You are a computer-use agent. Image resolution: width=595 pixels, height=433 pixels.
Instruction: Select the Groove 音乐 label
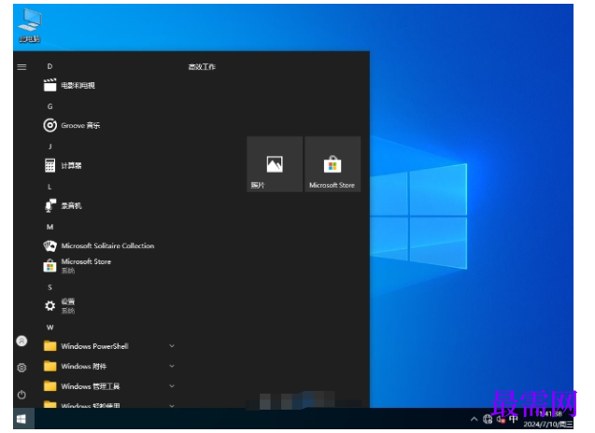point(80,125)
